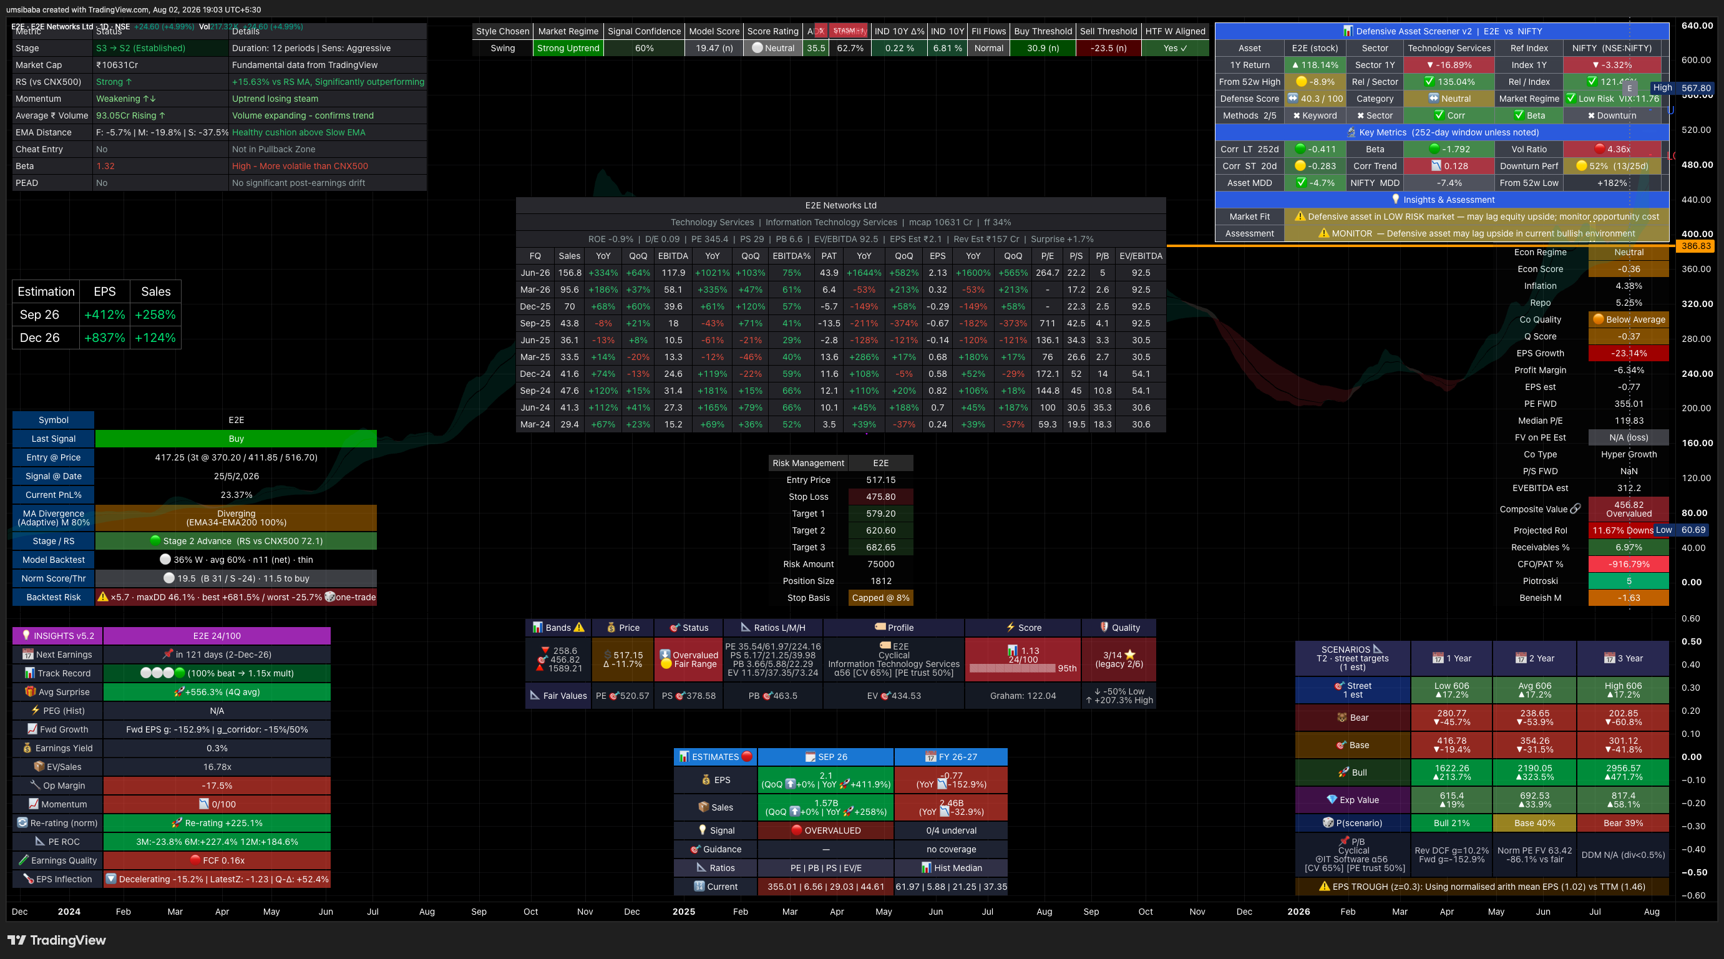This screenshot has height=959, width=1724.
Task: Click the gift icon beside Avg Surprise
Action: pos(29,692)
